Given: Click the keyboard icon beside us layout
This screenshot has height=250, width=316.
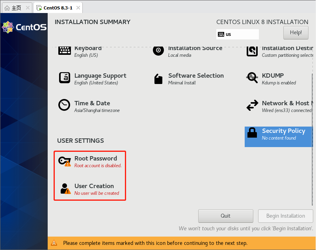Looking at the screenshot, I should click(221, 34).
